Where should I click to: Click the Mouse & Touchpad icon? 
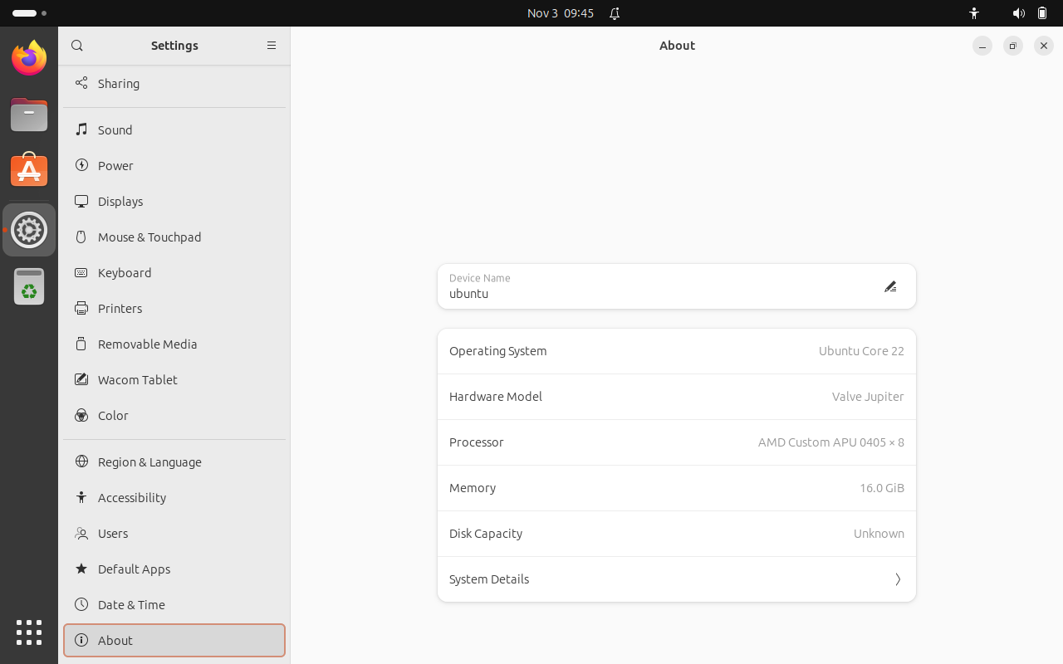pyautogui.click(x=81, y=237)
